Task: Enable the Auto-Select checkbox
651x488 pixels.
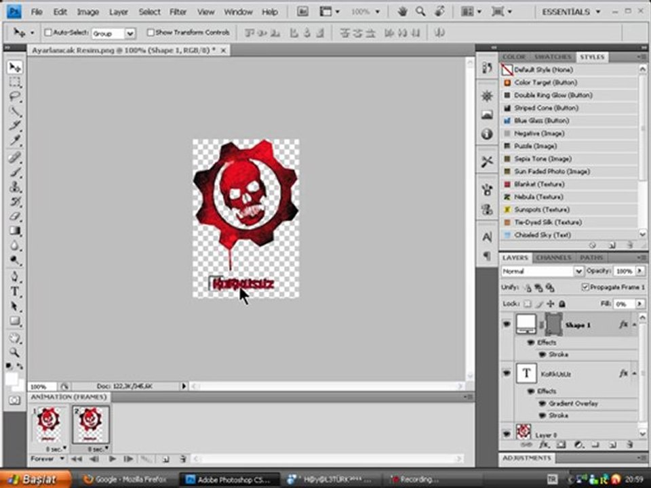Action: tap(48, 33)
